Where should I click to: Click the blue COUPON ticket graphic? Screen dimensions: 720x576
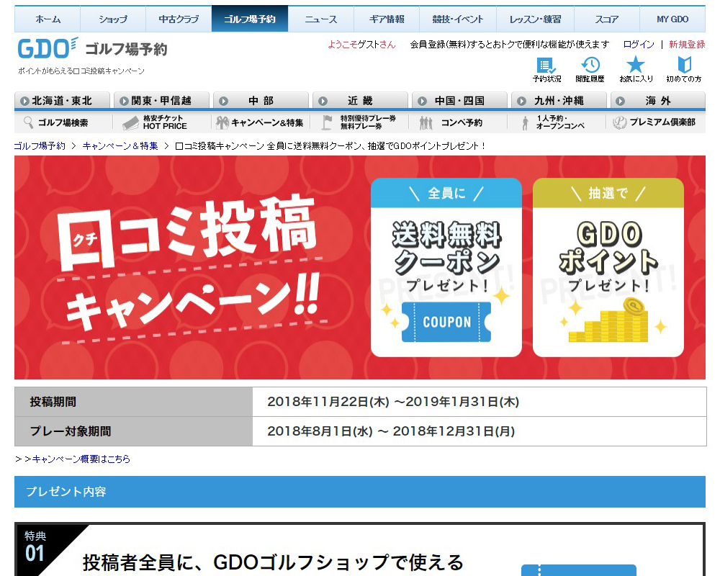[x=446, y=322]
